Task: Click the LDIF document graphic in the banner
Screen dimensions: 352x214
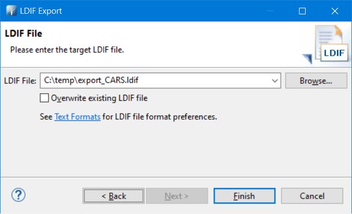Action: pos(332,44)
